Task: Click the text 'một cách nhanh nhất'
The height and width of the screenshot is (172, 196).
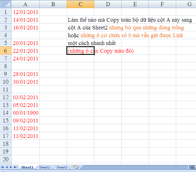Action: [x=92, y=43]
